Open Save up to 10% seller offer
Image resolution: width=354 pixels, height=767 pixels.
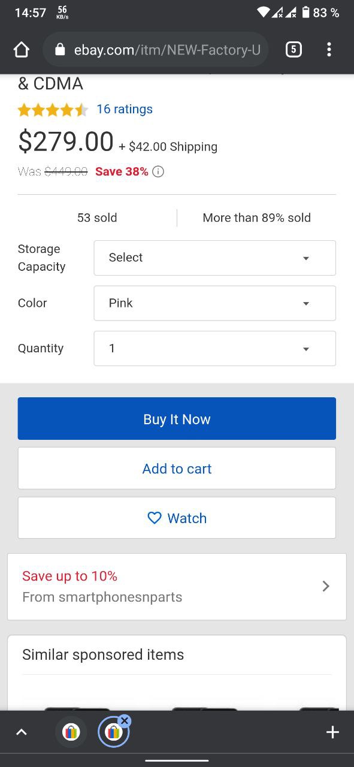pyautogui.click(x=177, y=587)
